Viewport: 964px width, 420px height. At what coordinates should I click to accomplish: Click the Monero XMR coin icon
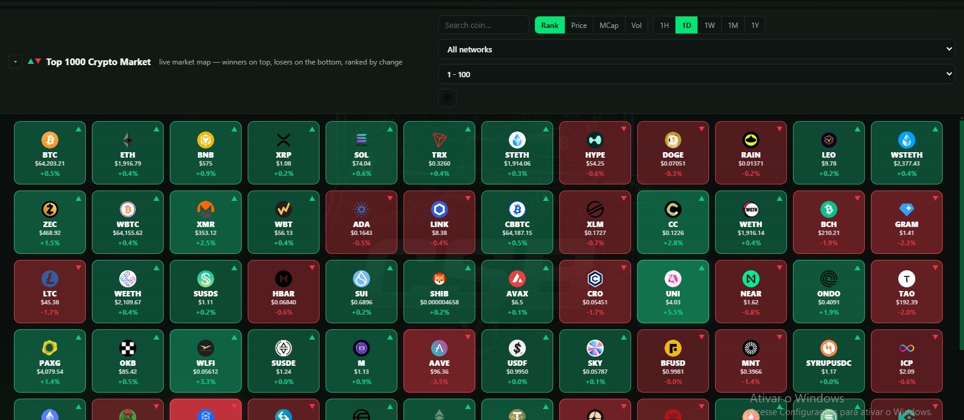point(206,209)
